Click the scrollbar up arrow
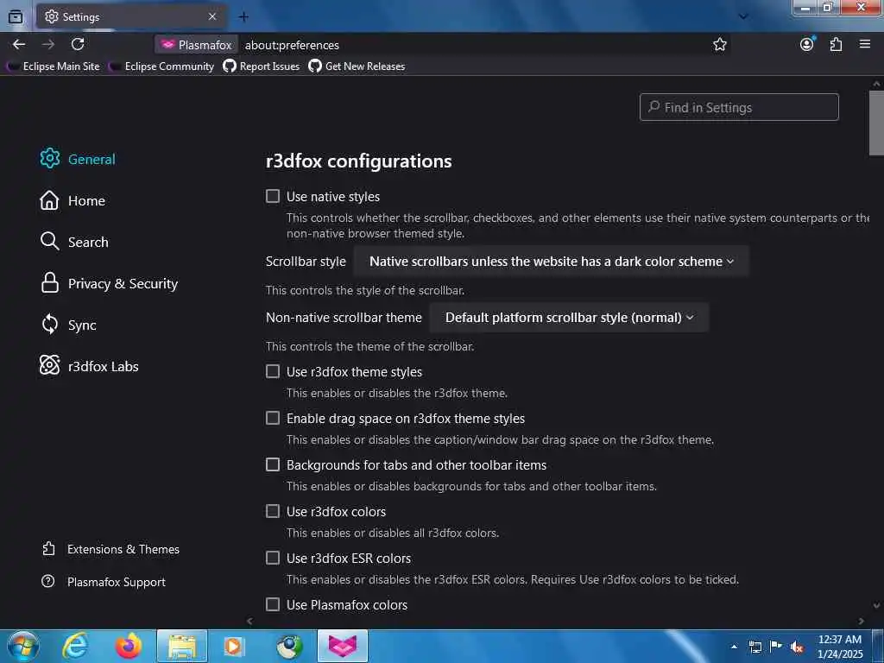 click(876, 84)
